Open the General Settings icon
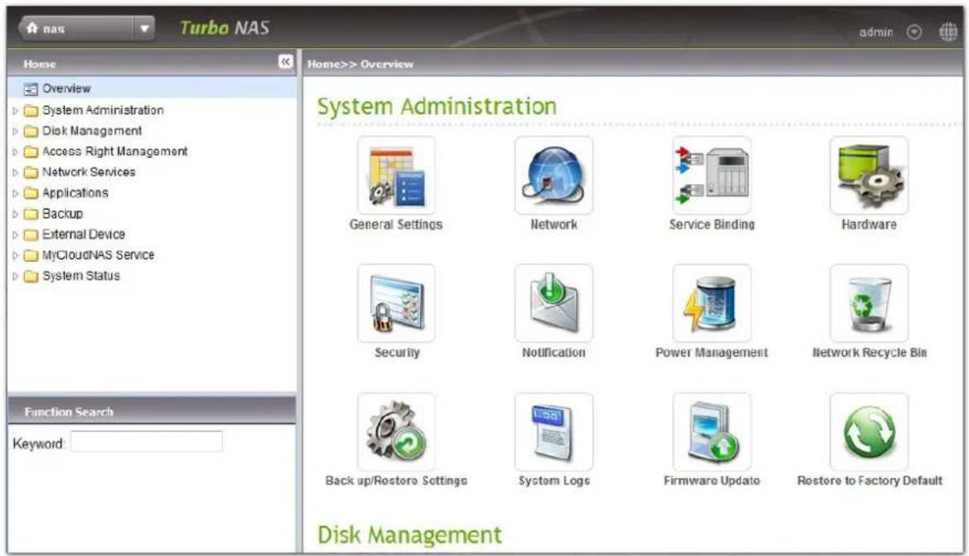Viewport: 969px width, 556px height. (x=396, y=176)
